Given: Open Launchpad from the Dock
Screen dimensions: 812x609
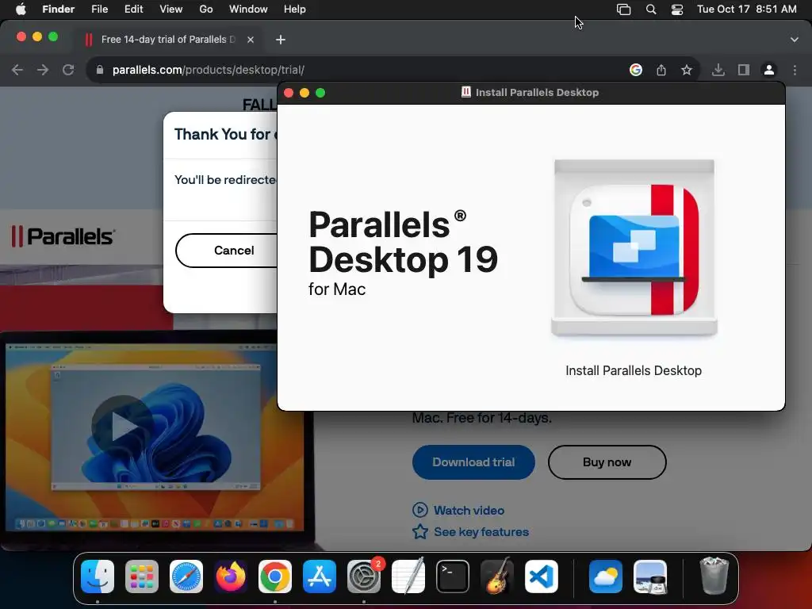Looking at the screenshot, I should tap(142, 576).
